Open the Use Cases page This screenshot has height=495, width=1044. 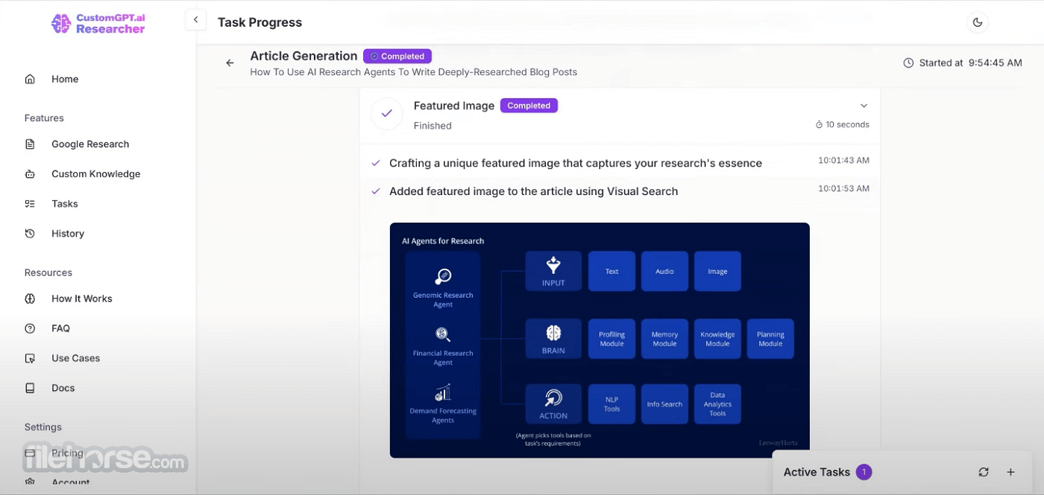(x=75, y=358)
